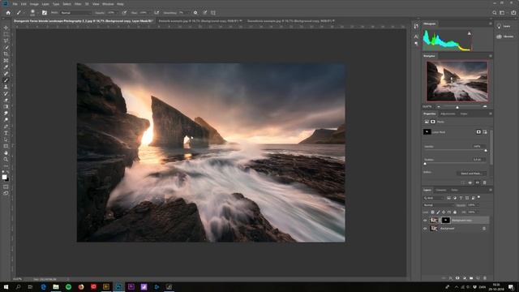Select the Dodge tool
519x292 pixels.
click(x=6, y=120)
